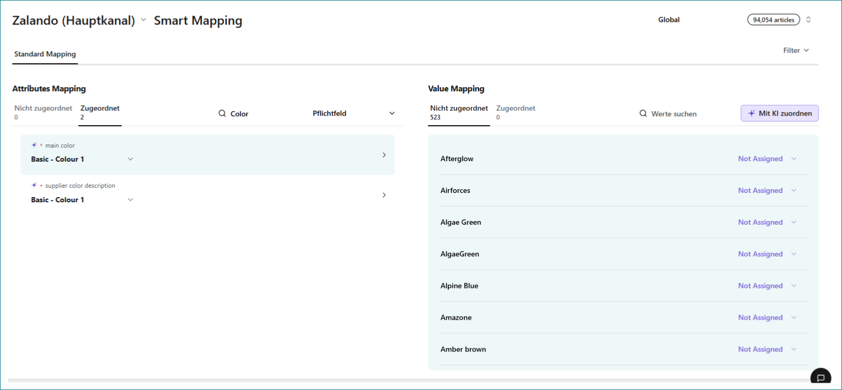Click the Airforces value name
The width and height of the screenshot is (842, 390).
click(455, 190)
